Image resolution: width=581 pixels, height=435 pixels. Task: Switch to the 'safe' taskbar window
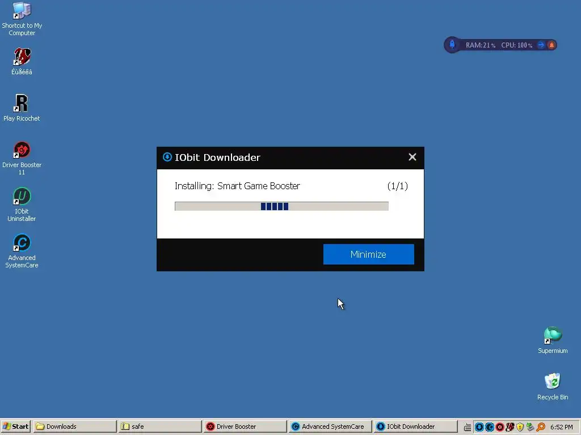point(161,427)
